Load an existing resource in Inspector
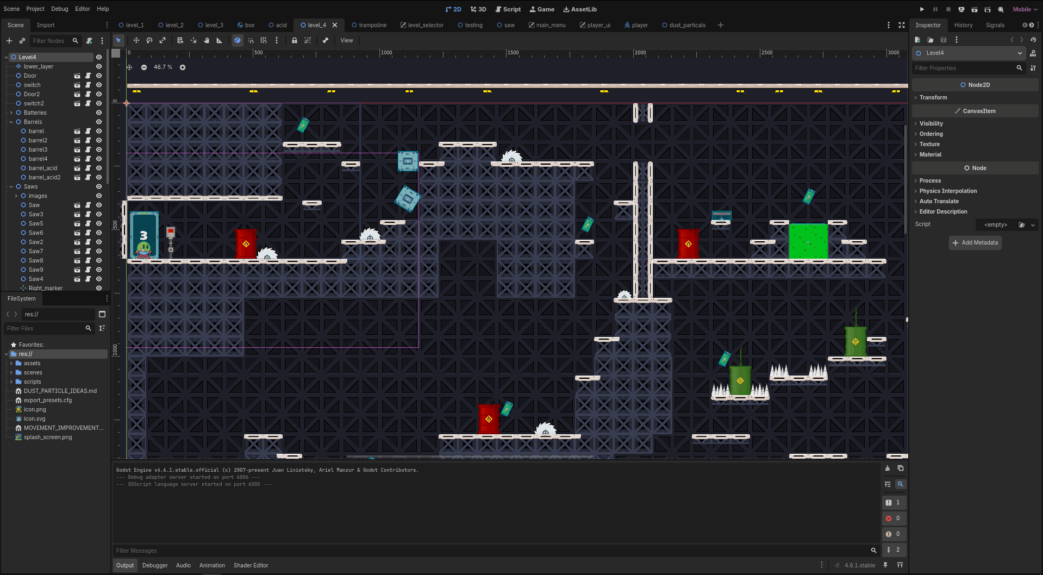This screenshot has height=575, width=1043. click(x=930, y=40)
